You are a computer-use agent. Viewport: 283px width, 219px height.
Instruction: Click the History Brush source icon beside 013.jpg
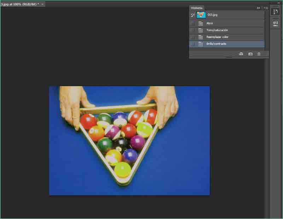(x=193, y=15)
